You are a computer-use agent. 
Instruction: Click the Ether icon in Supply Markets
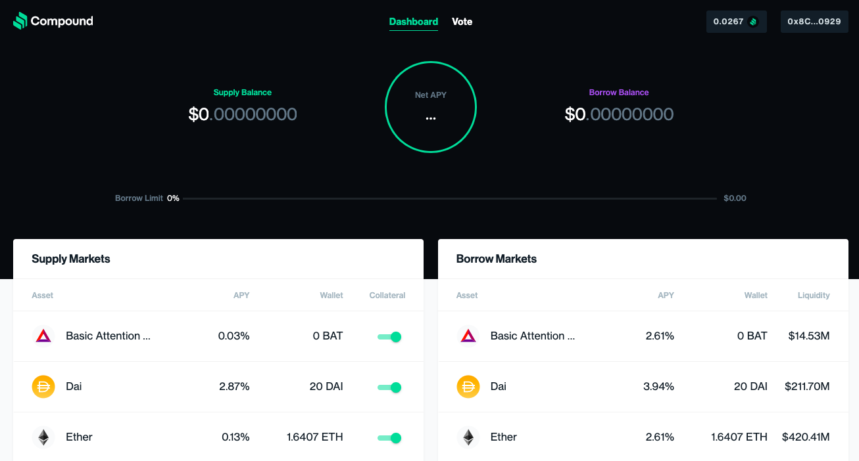(x=43, y=437)
